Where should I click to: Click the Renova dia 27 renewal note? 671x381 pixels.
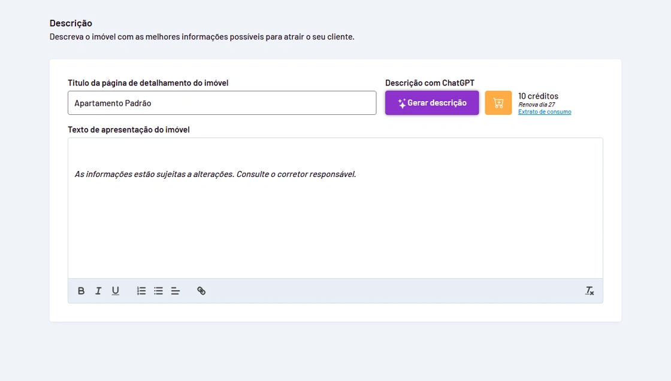coord(536,104)
